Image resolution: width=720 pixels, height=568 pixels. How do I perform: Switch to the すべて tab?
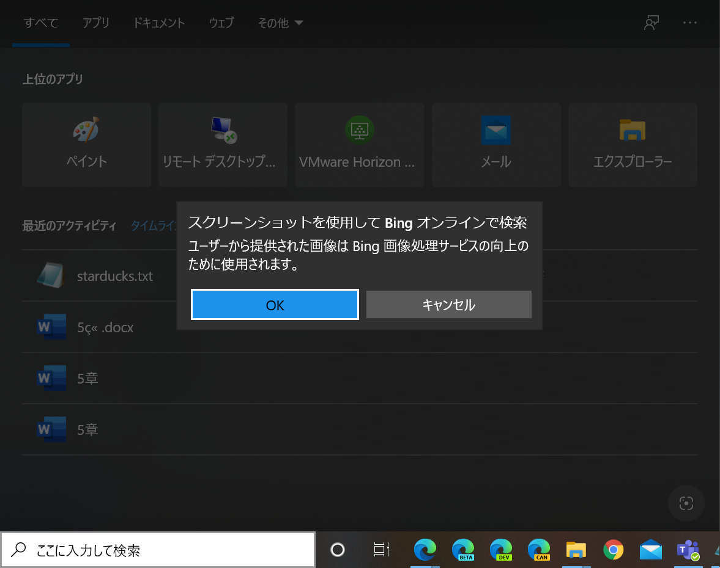point(41,23)
